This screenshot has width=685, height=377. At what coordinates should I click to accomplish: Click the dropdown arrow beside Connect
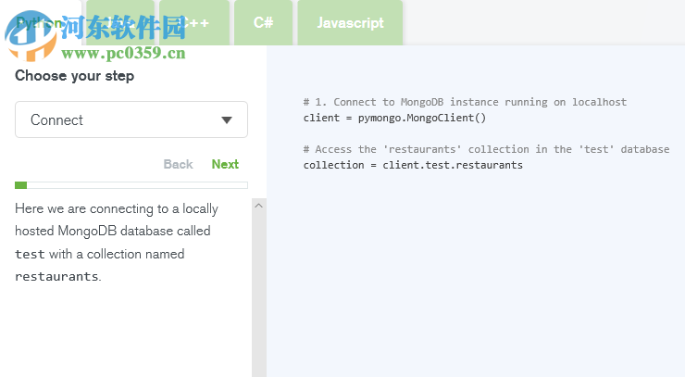[226, 120]
